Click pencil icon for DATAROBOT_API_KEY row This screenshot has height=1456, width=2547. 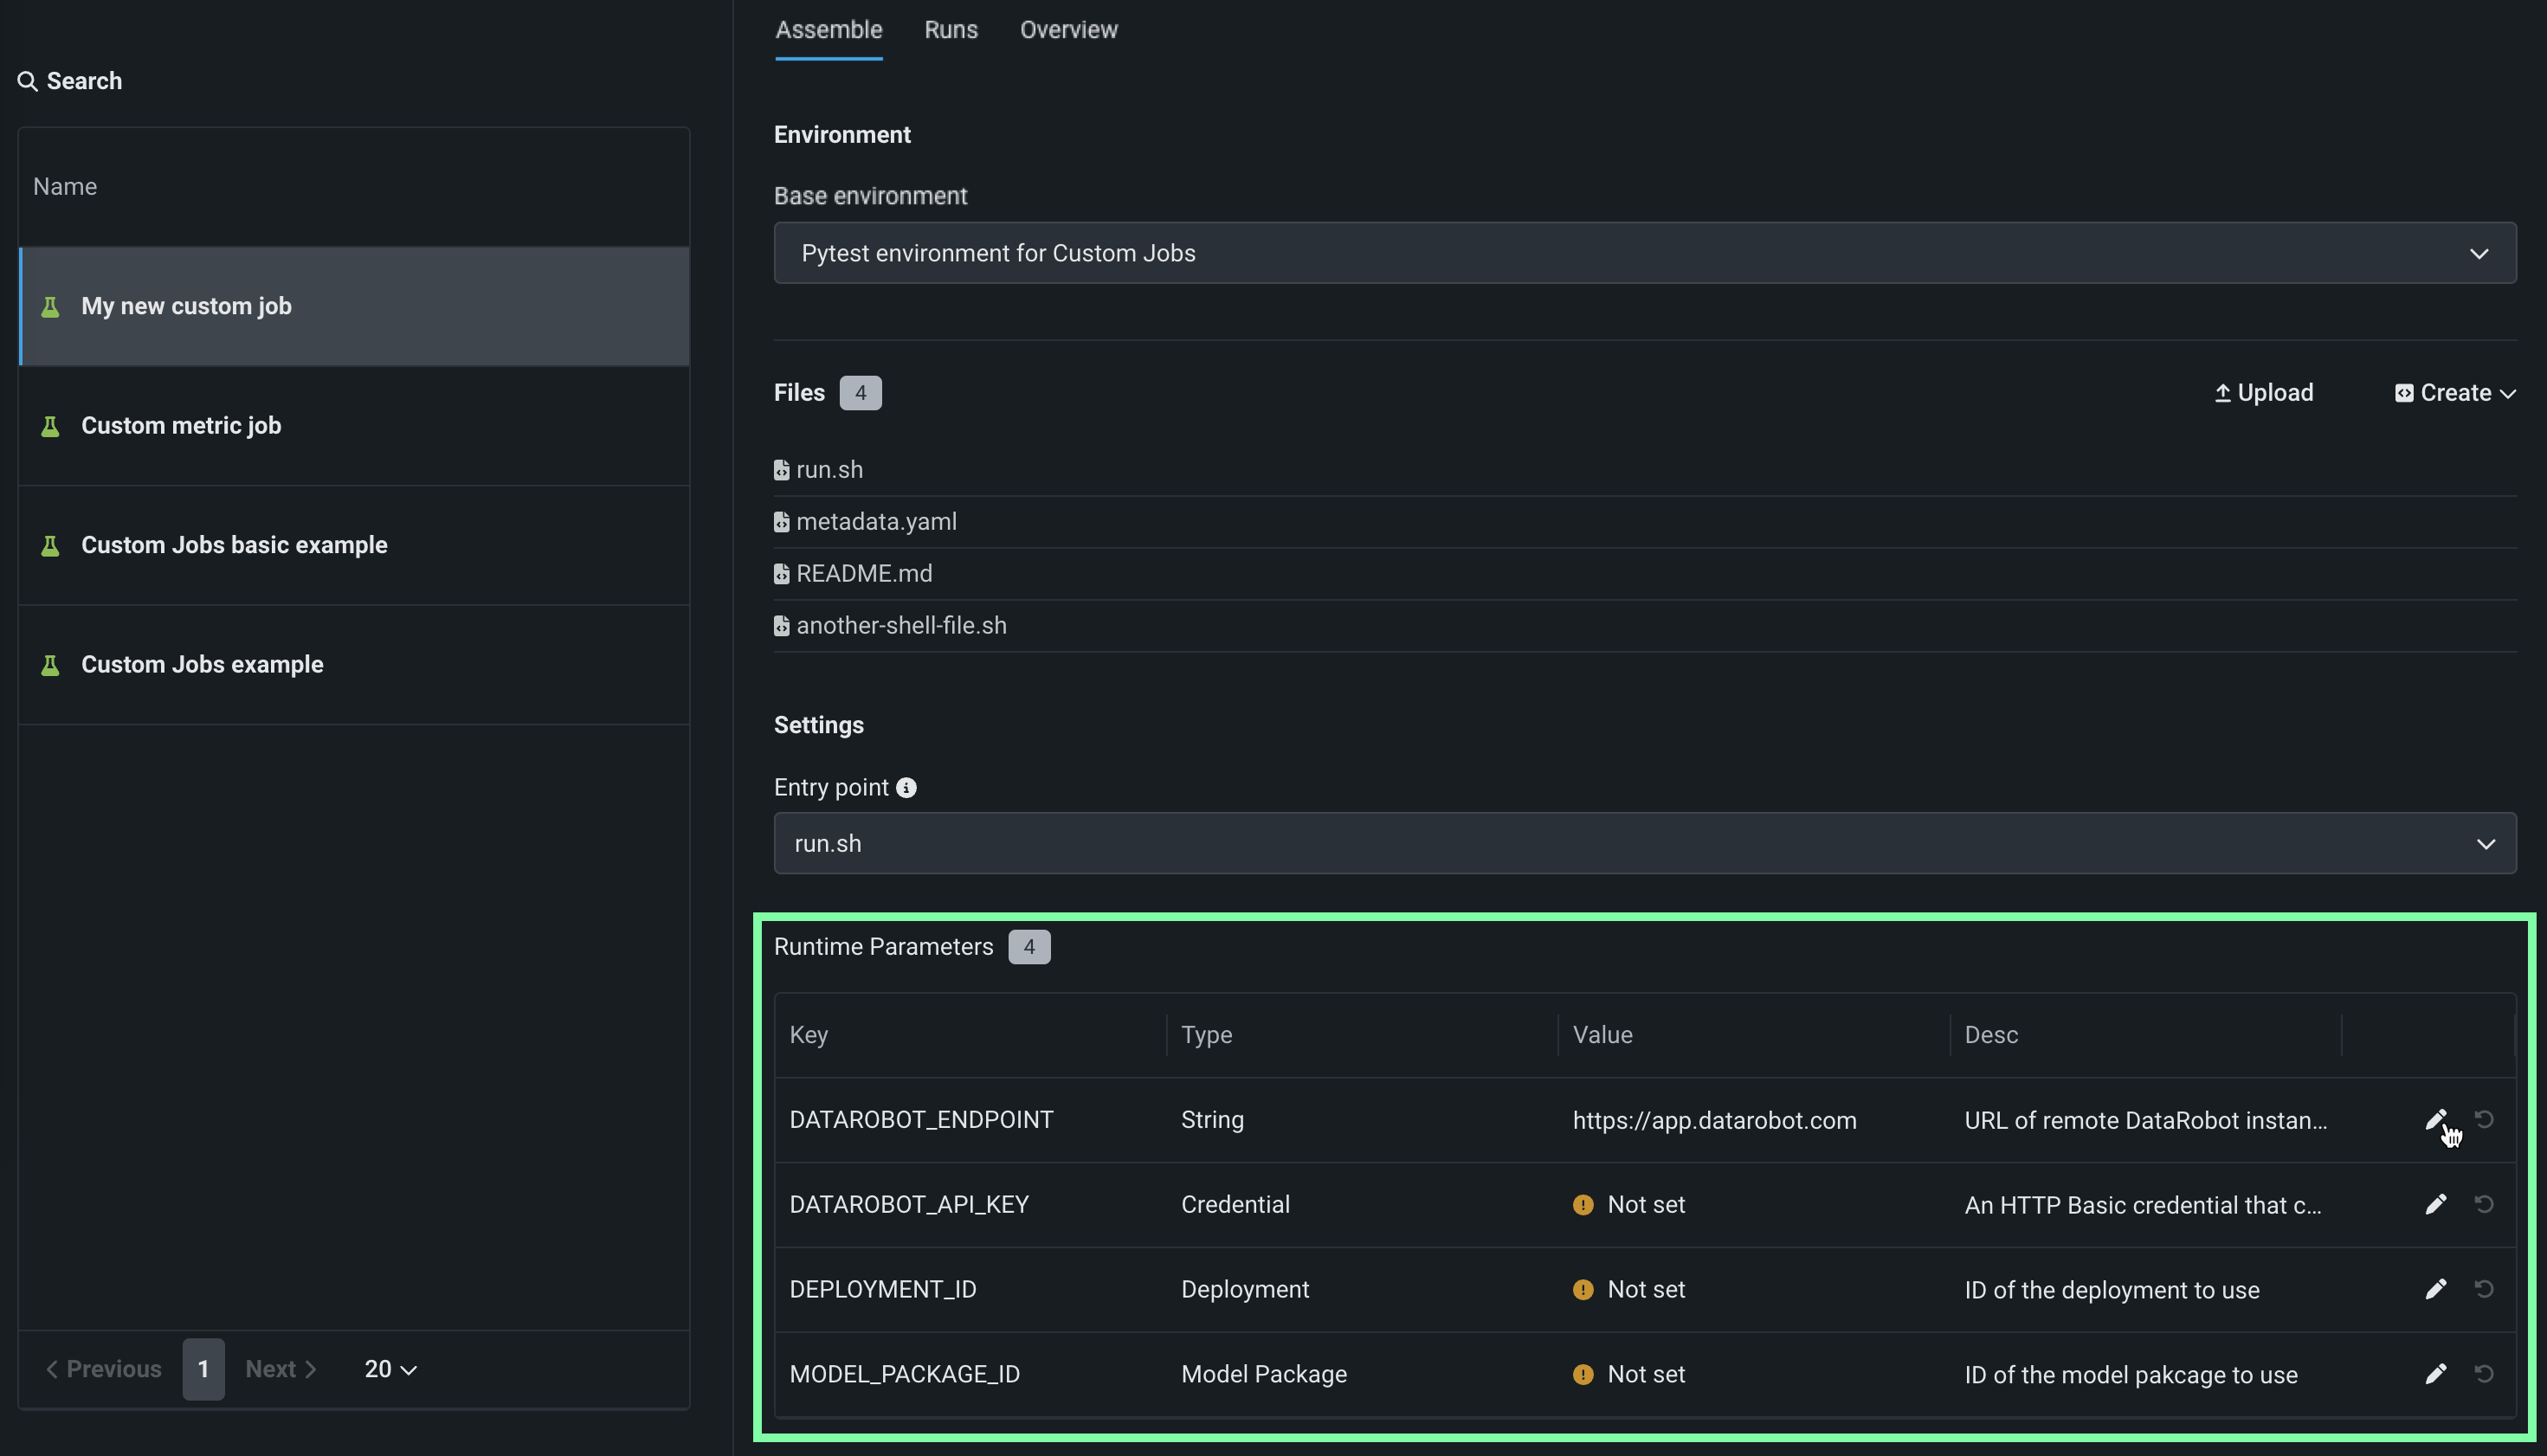[2435, 1204]
